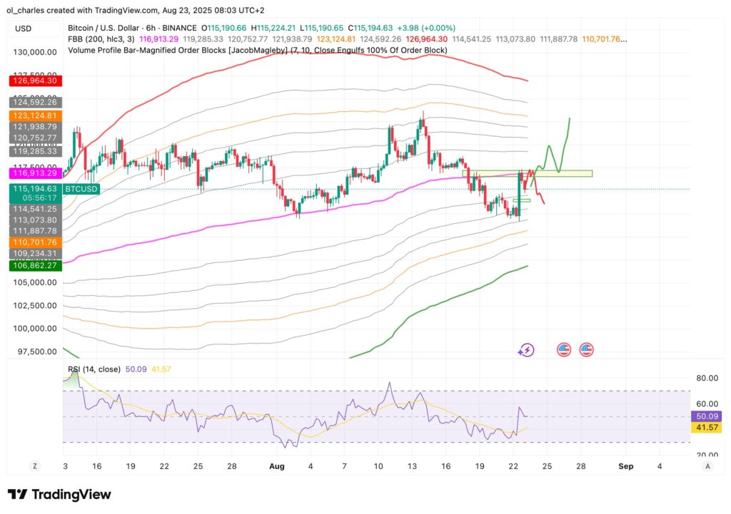731x514 pixels.
Task: Click the BTCUSD label on the price scale
Action: 81,190
